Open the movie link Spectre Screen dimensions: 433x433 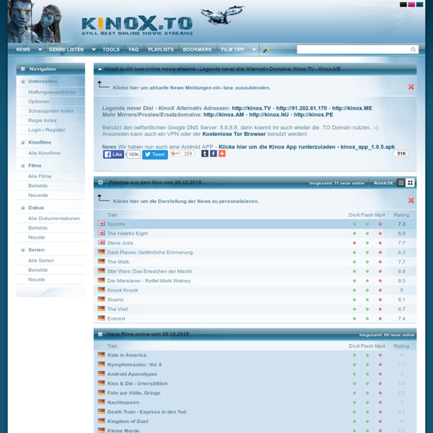click(116, 224)
